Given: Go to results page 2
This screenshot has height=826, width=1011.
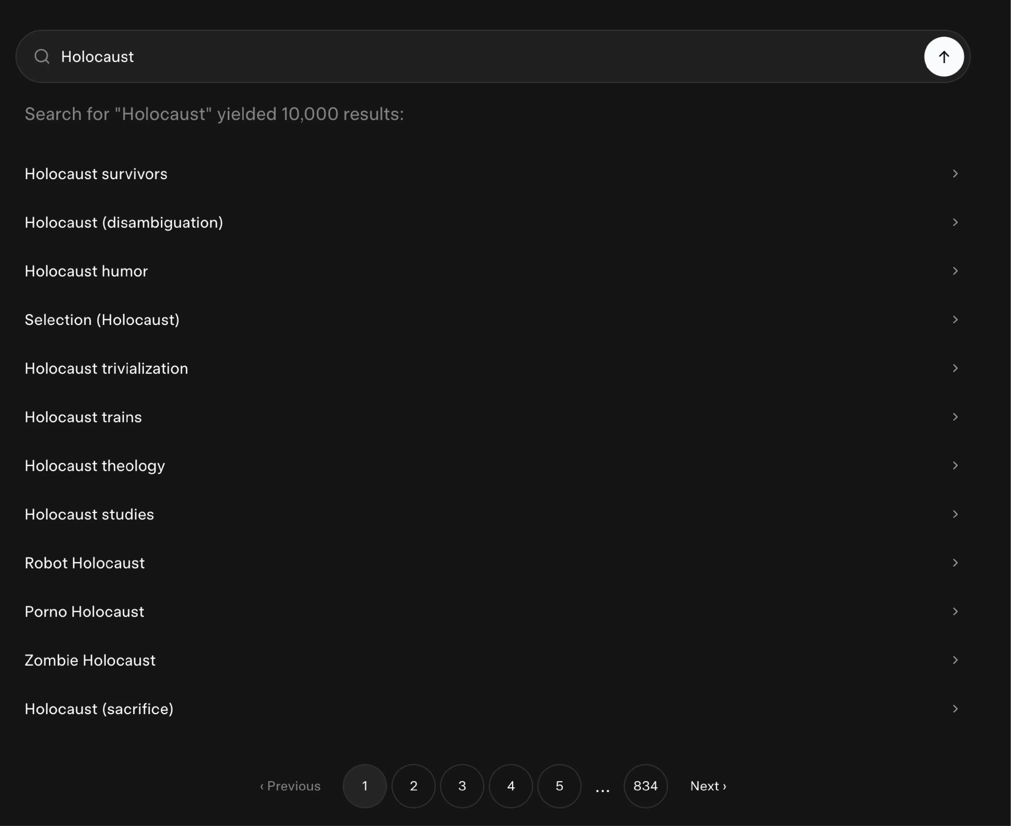Looking at the screenshot, I should [413, 786].
